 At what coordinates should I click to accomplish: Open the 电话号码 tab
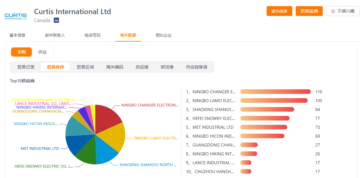pos(93,35)
